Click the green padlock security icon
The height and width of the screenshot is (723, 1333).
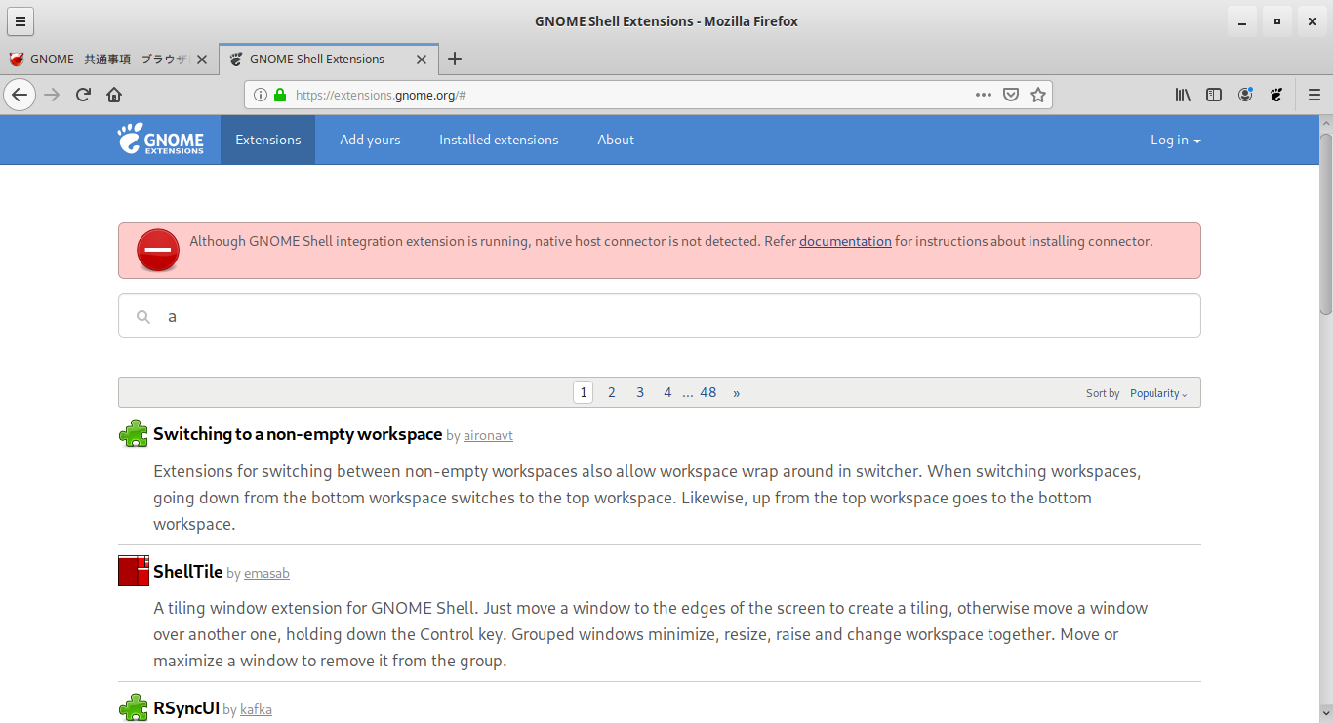point(280,95)
